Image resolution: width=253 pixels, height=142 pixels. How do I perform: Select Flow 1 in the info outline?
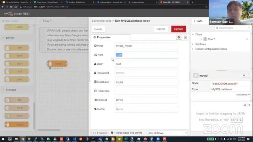pos(211,39)
